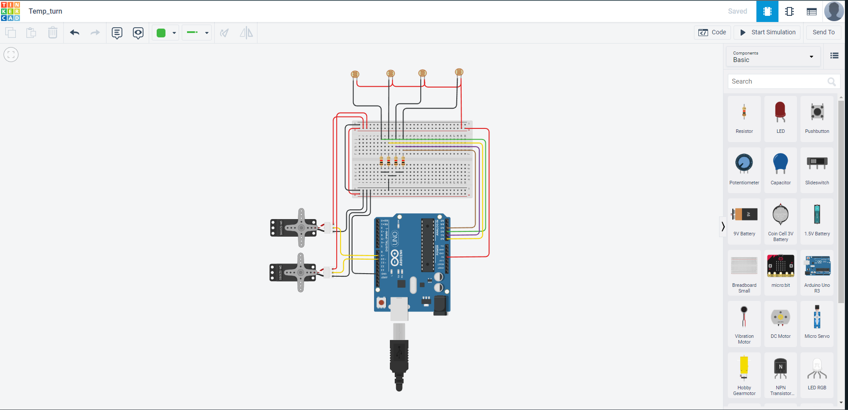Click the Mirror tool icon
The height and width of the screenshot is (410, 848).
click(x=246, y=33)
